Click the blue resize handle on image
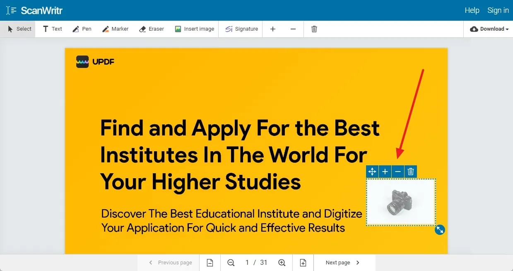The width and height of the screenshot is (513, 271). [440, 230]
